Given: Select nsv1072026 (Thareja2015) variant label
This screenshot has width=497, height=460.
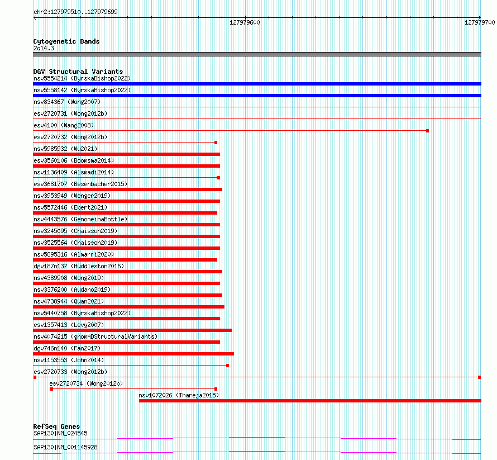Looking at the screenshot, I should (x=179, y=395).
